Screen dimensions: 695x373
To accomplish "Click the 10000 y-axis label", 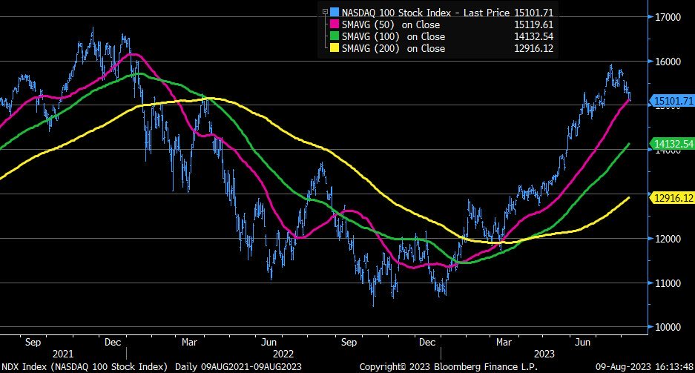I will 668,327.
